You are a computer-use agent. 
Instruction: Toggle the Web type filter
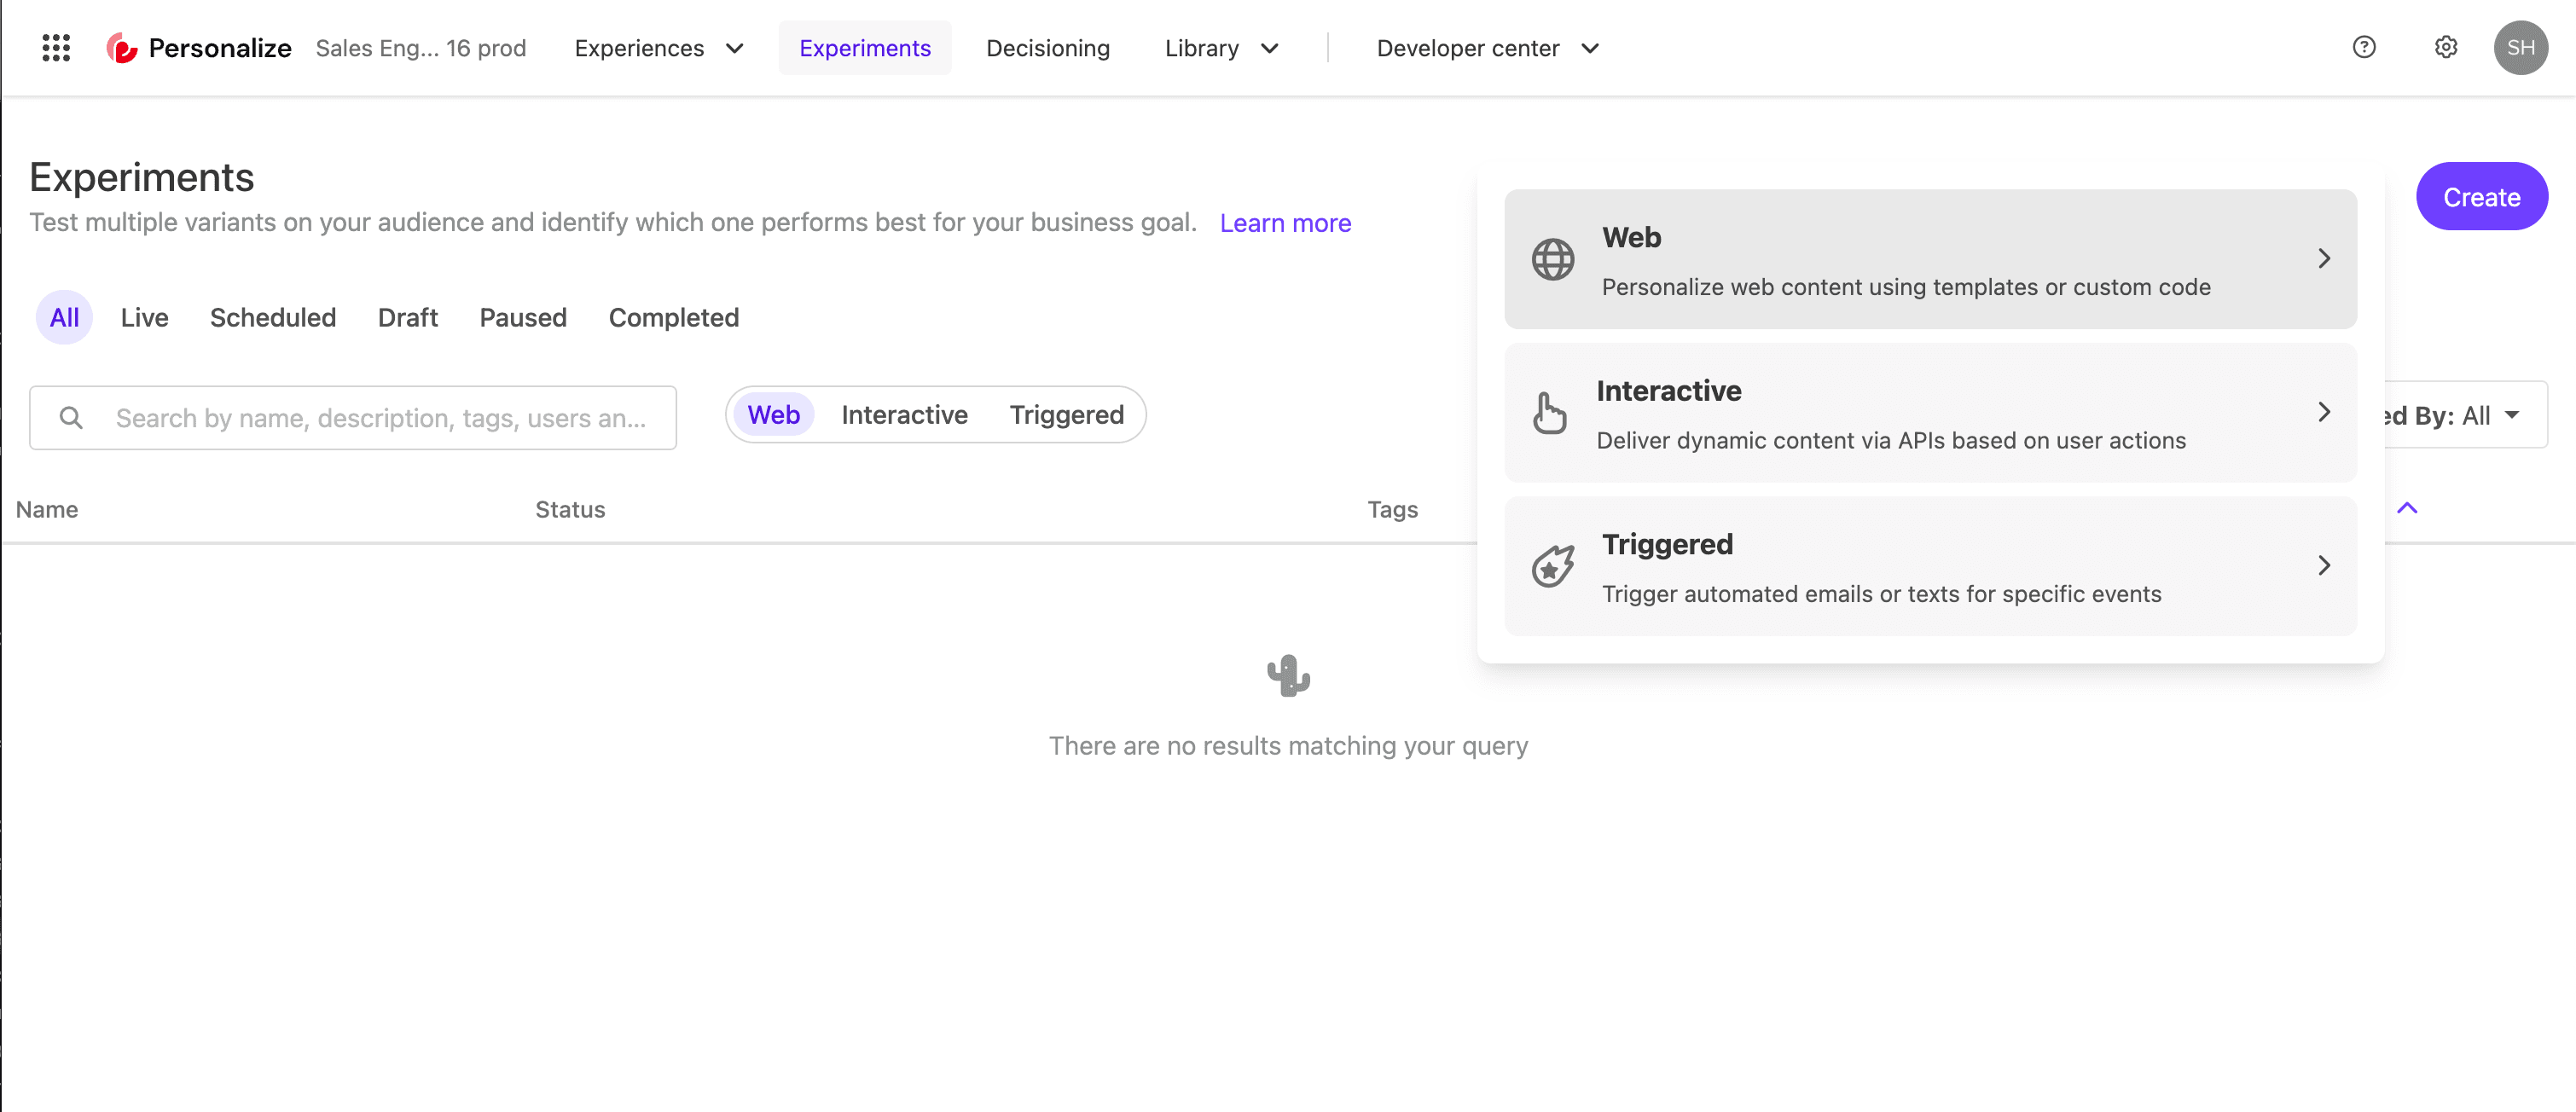[x=773, y=415]
